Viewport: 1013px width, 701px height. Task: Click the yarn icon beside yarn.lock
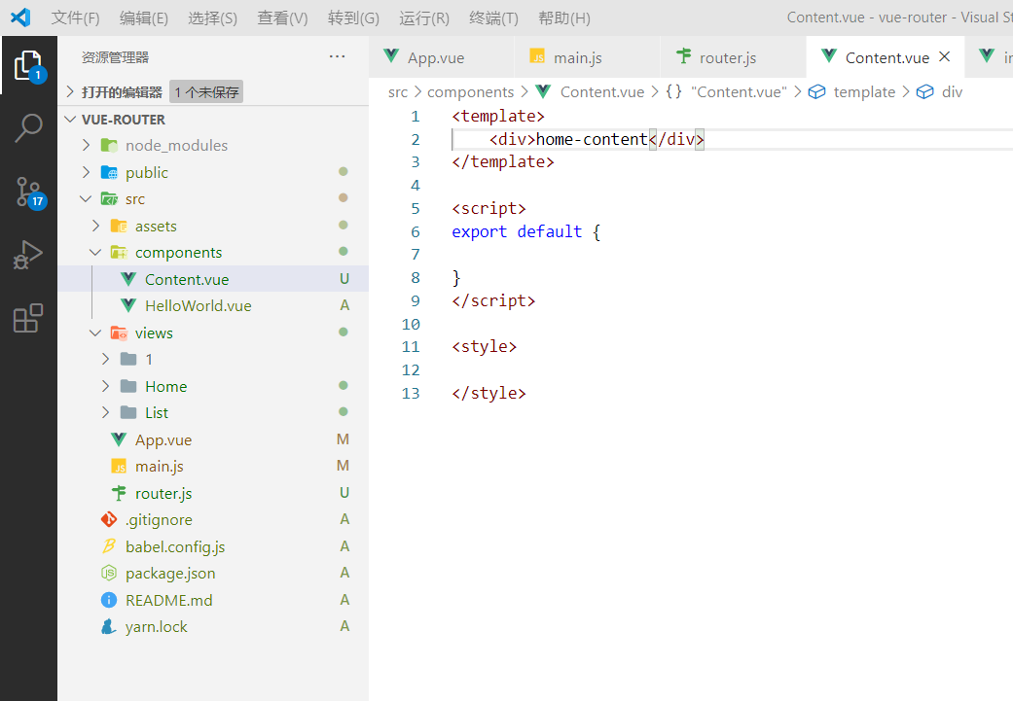click(x=109, y=627)
